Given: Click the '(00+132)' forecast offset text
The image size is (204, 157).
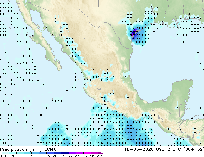Looking at the screenshot, I should 194,149.
